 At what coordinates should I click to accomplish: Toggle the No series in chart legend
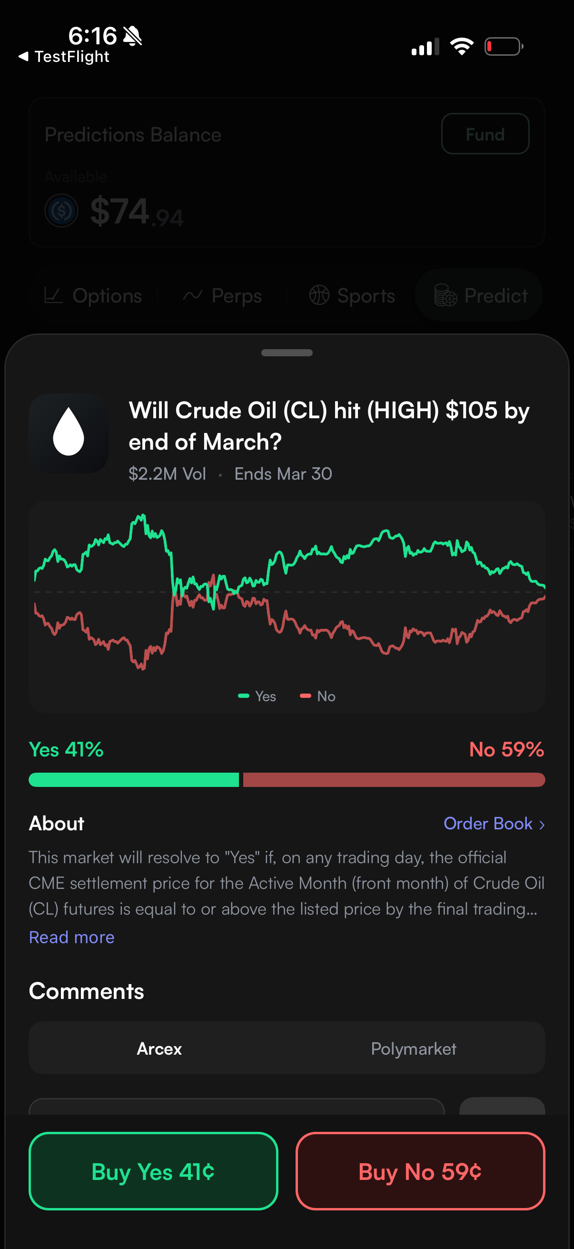pos(318,696)
